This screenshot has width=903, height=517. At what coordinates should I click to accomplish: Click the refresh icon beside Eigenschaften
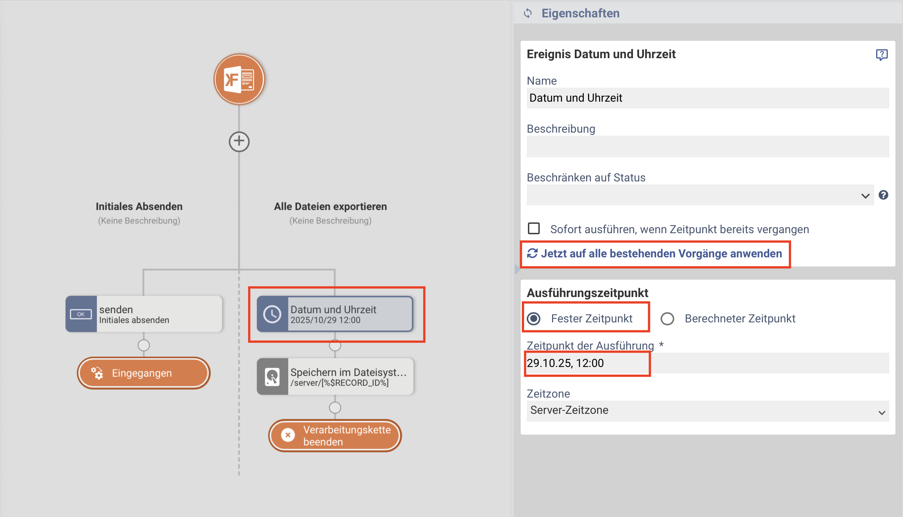(x=528, y=14)
